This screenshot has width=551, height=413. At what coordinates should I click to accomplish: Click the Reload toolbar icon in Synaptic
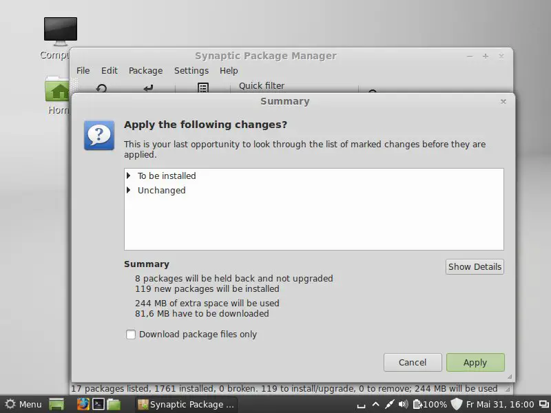tap(101, 88)
